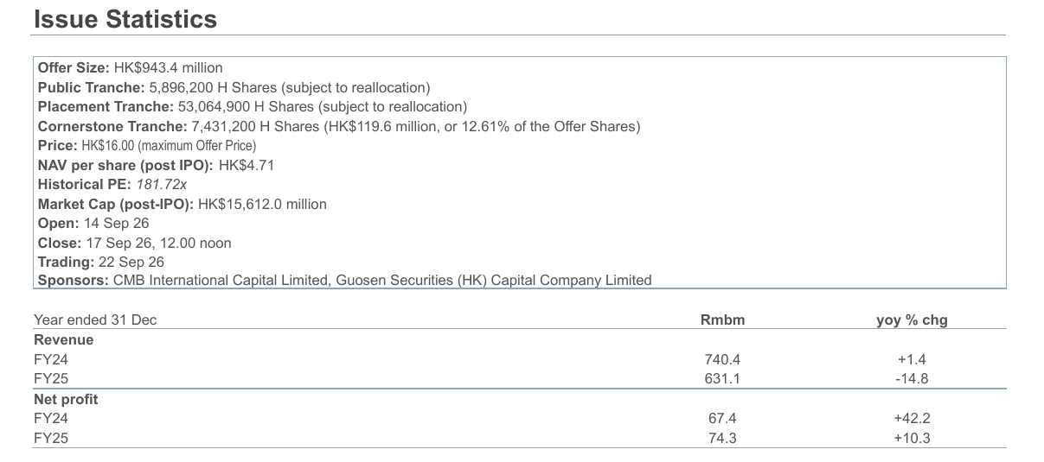Select the FY25 revenue value 631.1

pyautogui.click(x=722, y=379)
